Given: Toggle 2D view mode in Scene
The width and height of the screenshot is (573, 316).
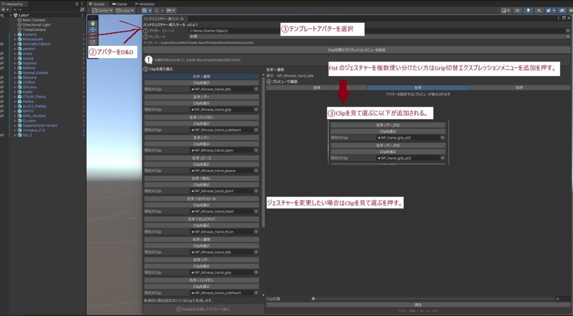Looking at the screenshot, I should (x=517, y=11).
